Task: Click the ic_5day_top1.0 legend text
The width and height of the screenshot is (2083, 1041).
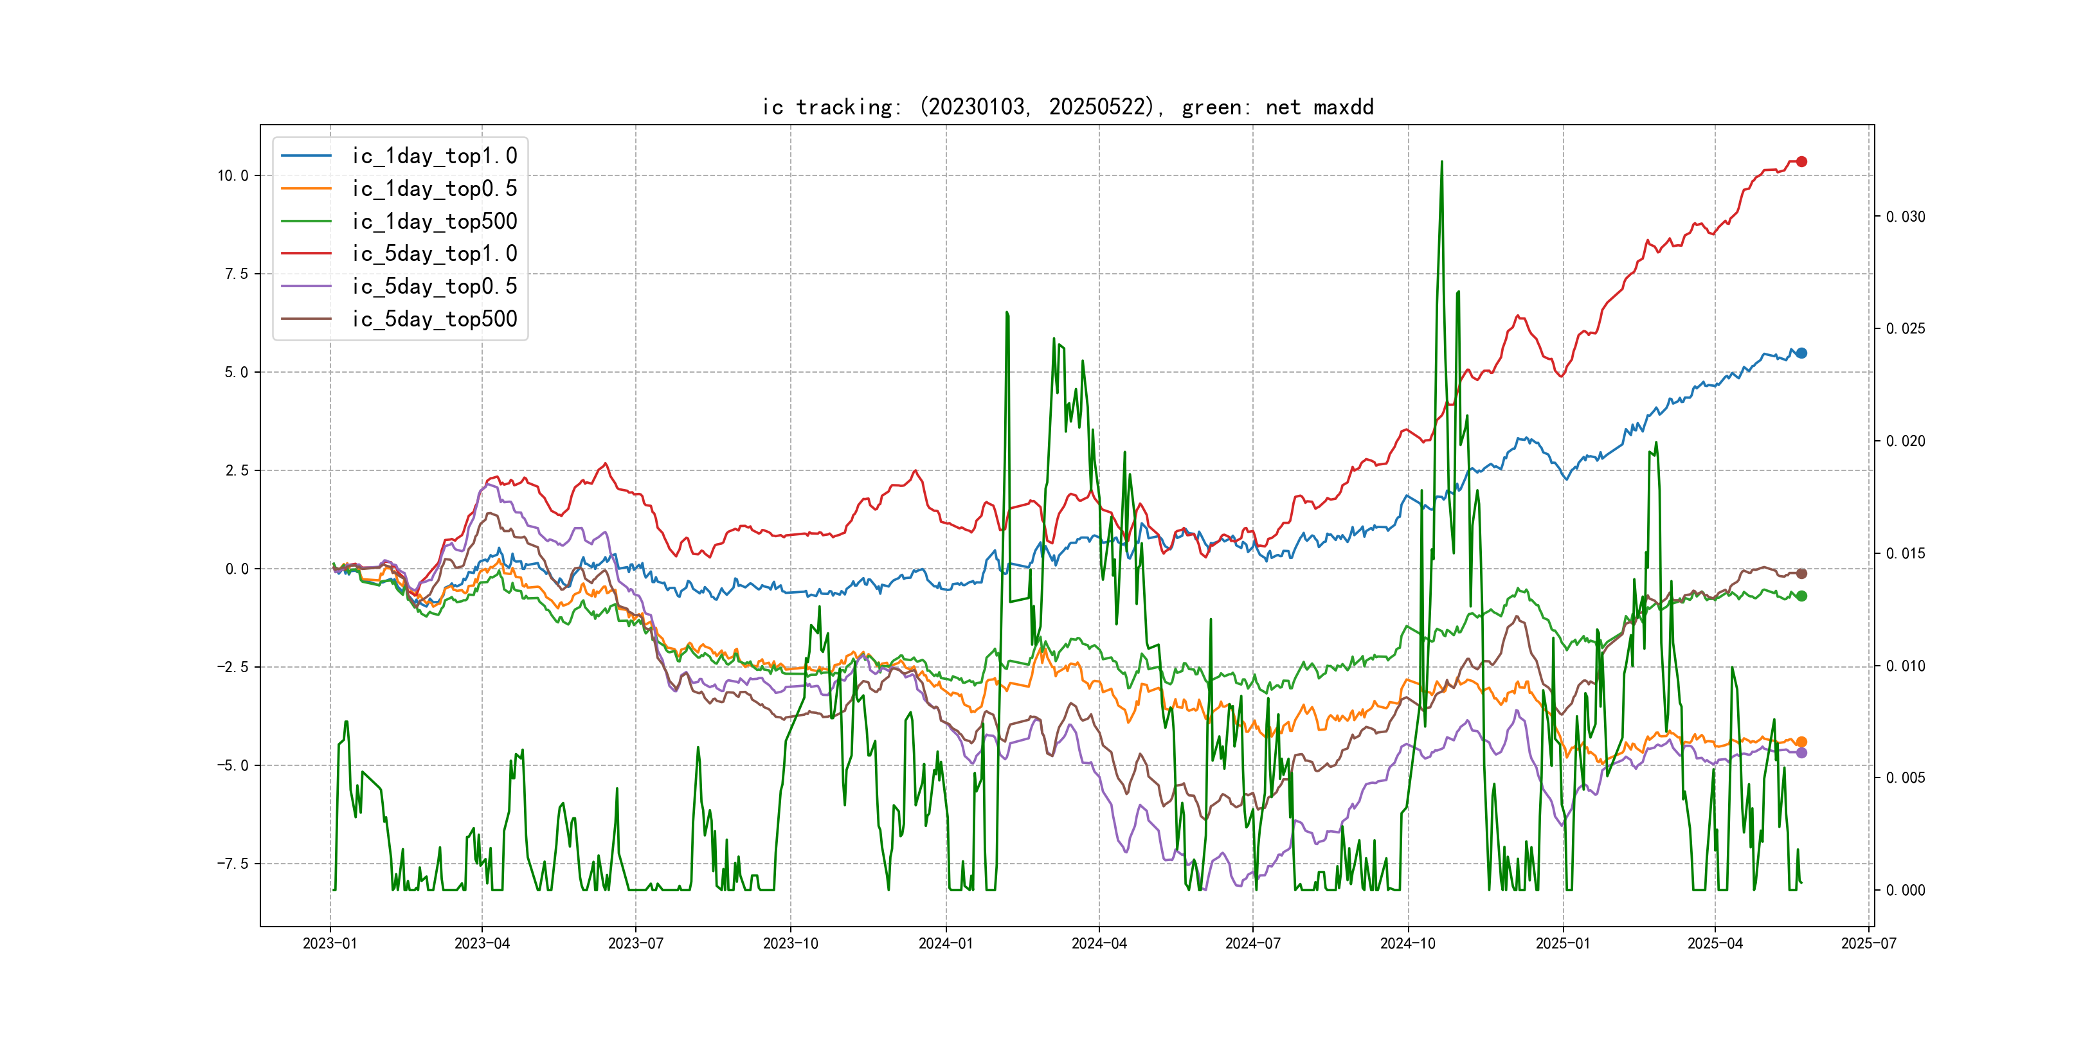Action: tap(434, 254)
